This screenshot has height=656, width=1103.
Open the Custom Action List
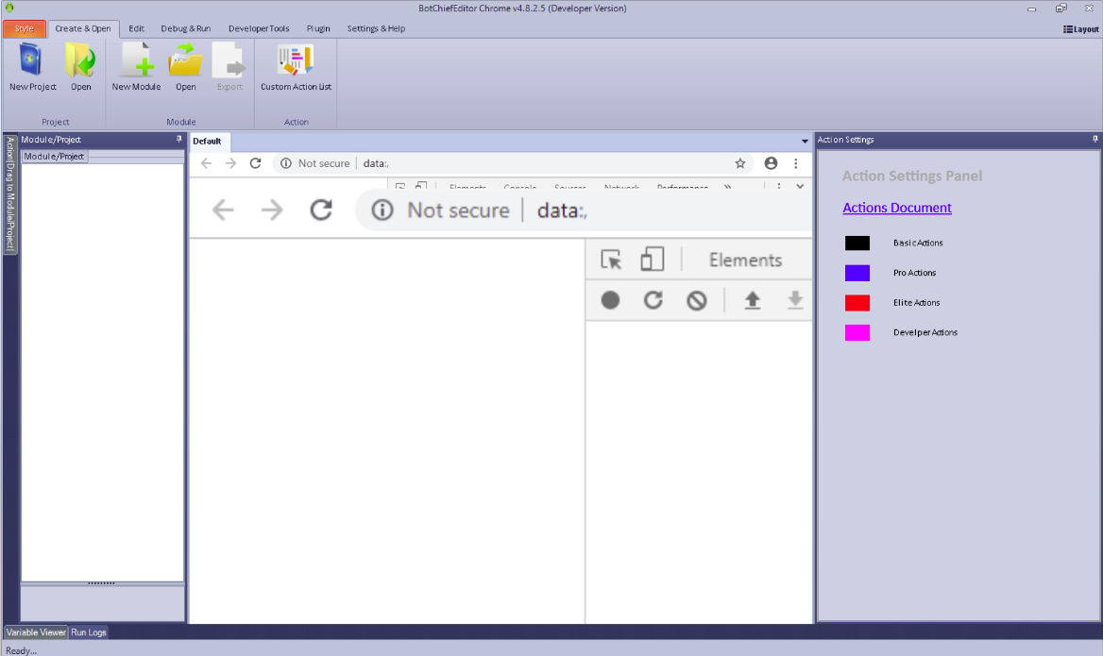296,62
